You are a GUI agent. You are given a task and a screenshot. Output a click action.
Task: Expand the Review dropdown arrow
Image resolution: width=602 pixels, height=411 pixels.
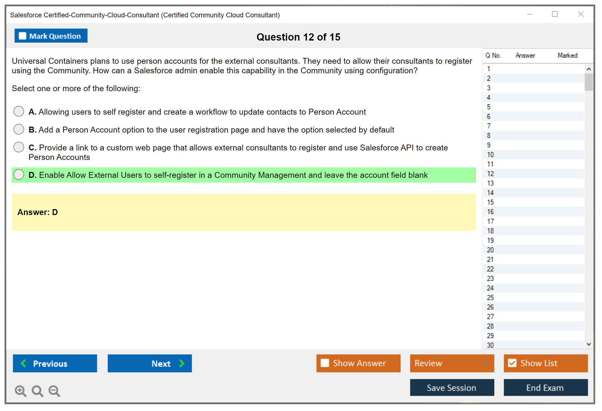(x=486, y=363)
